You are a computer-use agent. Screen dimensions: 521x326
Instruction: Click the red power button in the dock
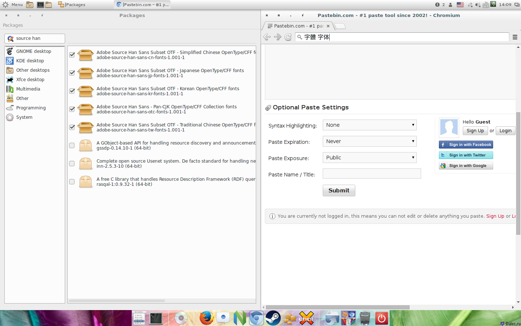[x=381, y=318]
